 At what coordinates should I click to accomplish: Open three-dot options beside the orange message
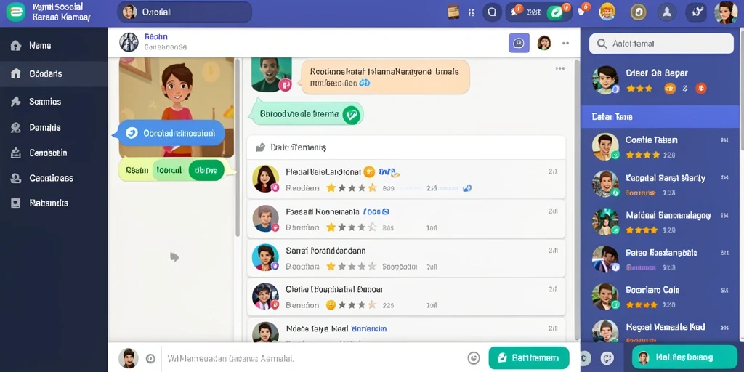(x=560, y=69)
